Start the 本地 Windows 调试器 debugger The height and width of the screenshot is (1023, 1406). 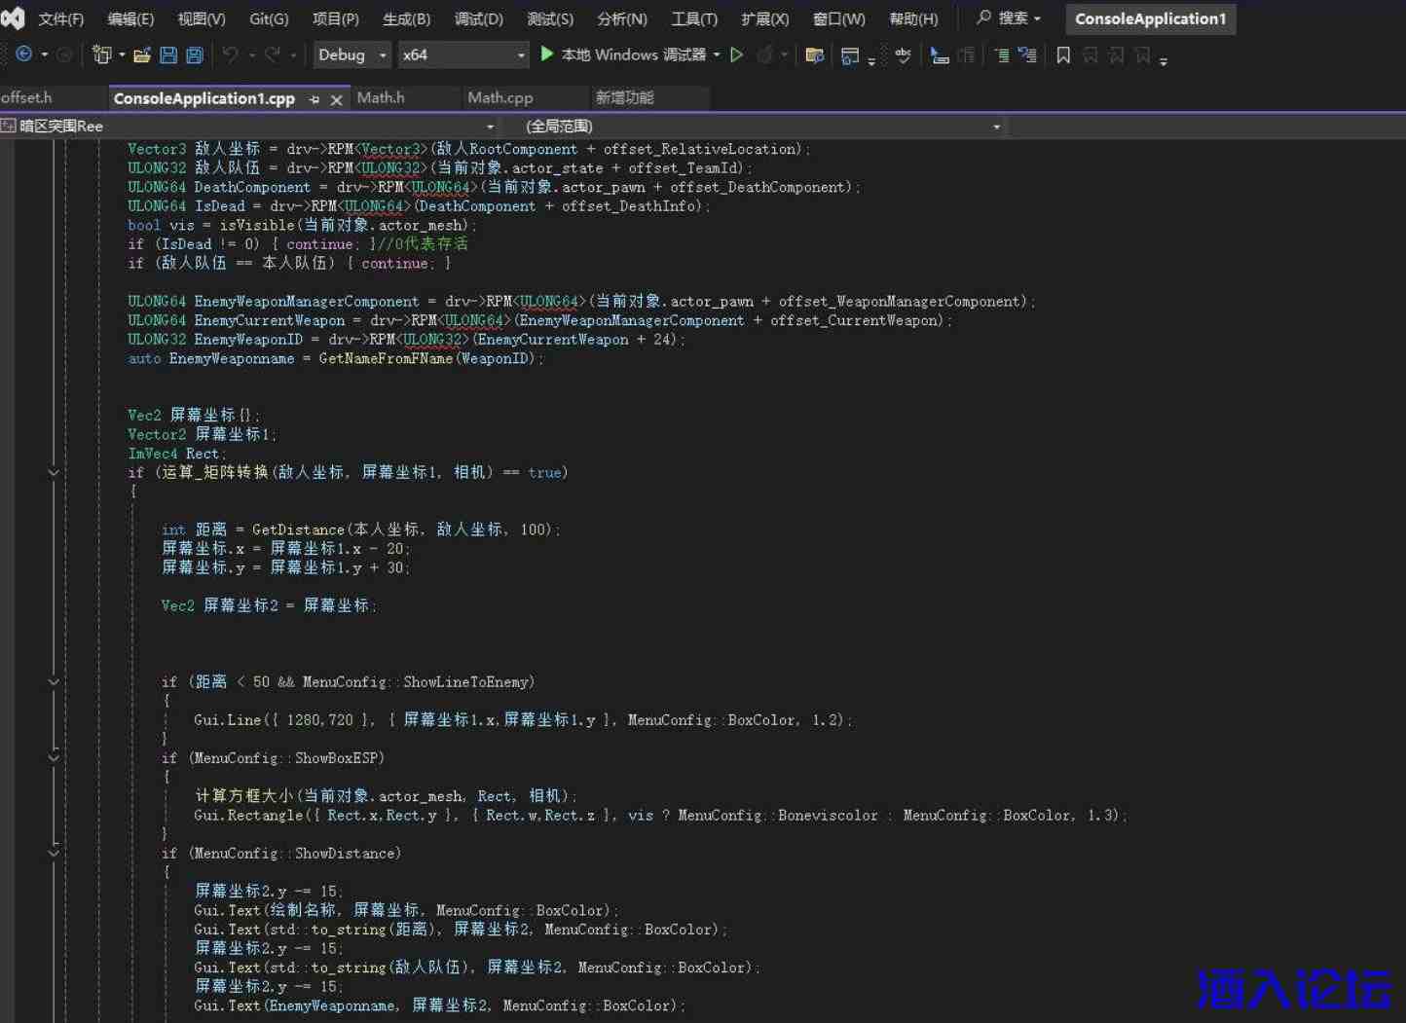[x=623, y=55]
